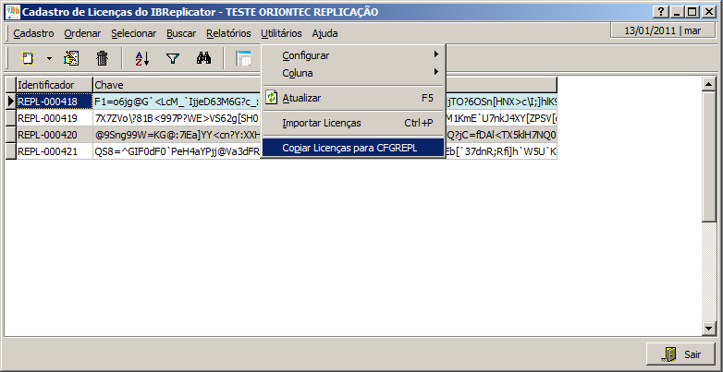Click the vertical scrollbar up arrow
Screen dimensions: 723x372
[x=708, y=84]
